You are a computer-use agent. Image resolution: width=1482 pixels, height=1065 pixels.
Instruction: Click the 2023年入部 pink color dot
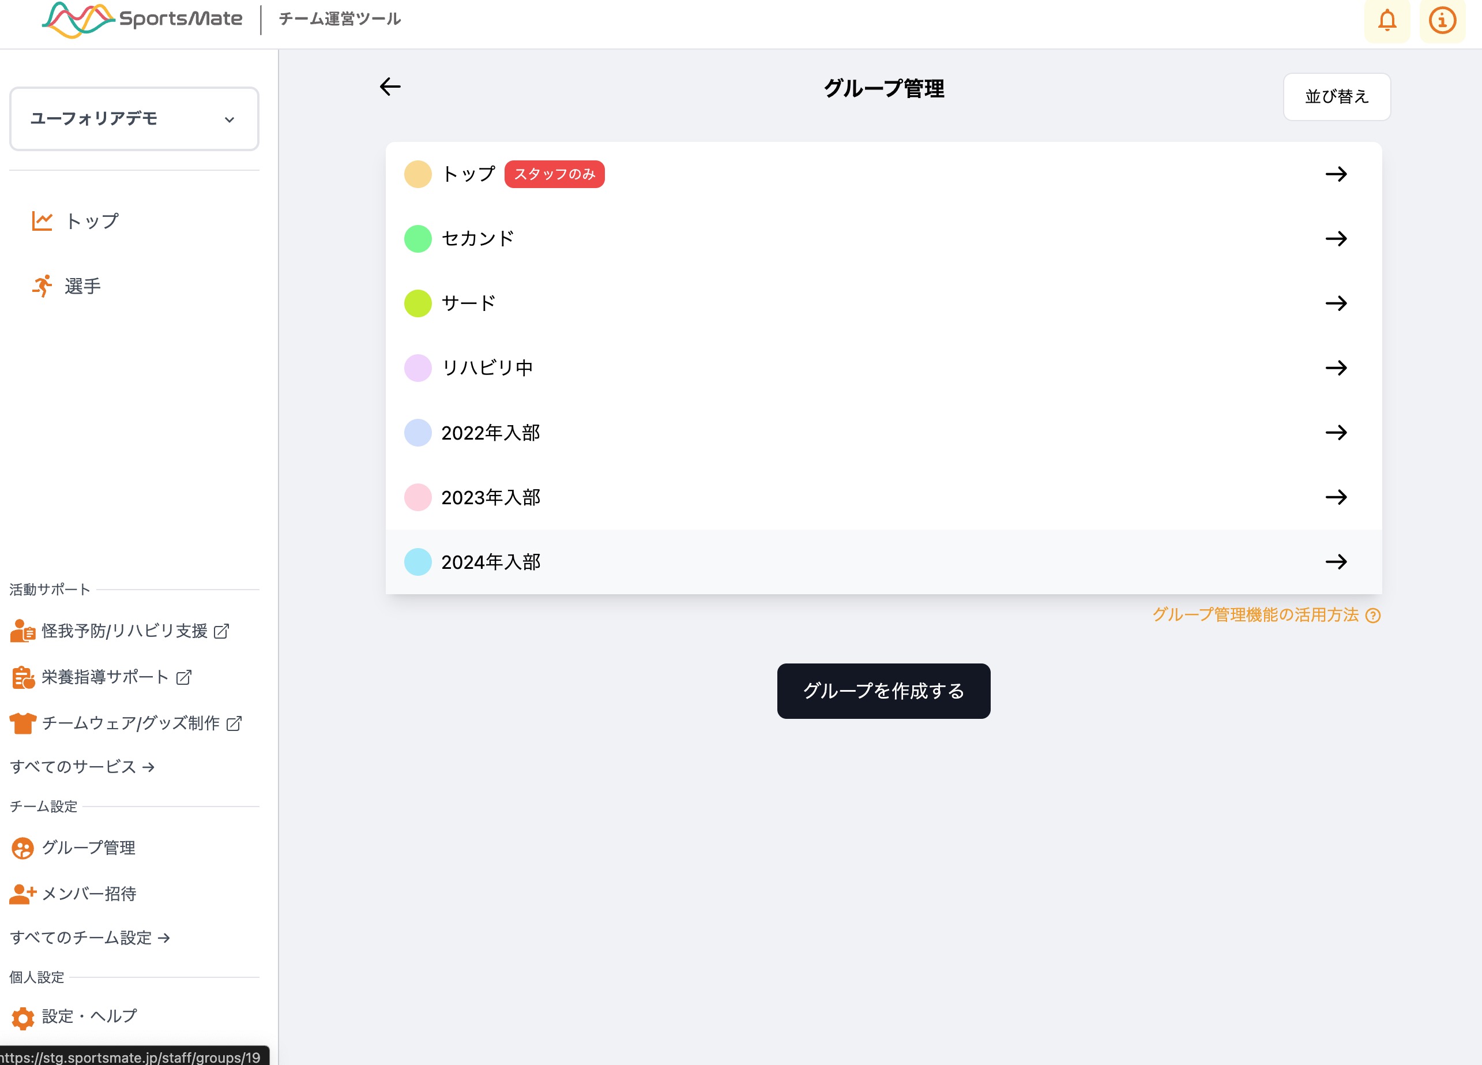point(418,497)
